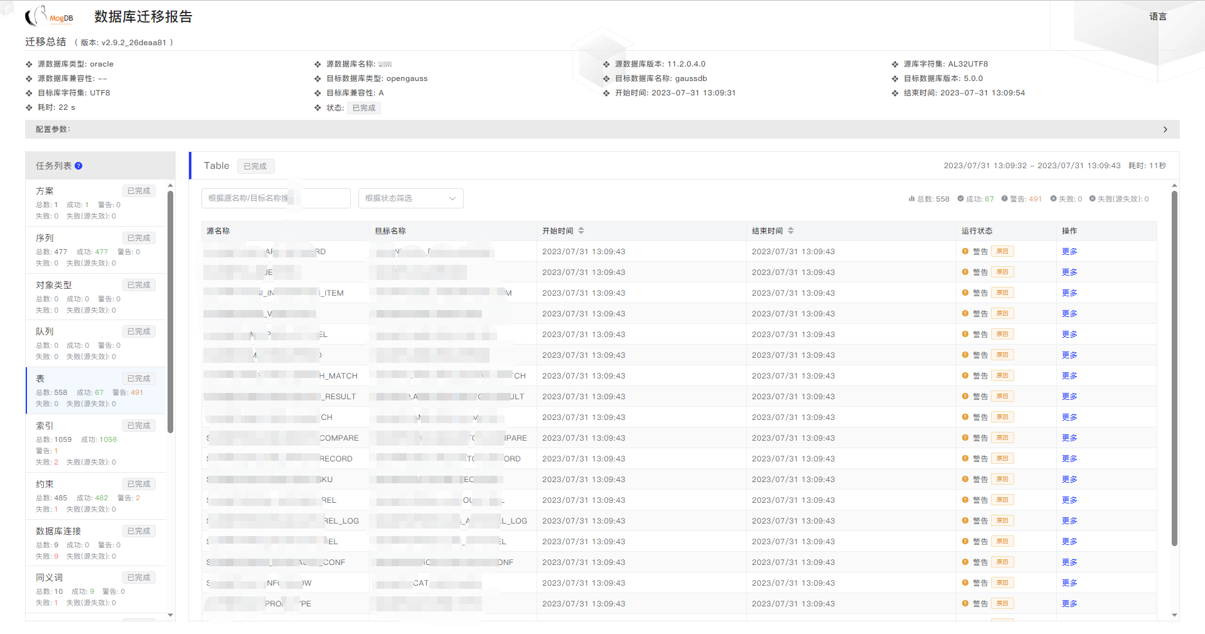Select the 同义词 task in the task list

pos(95,589)
